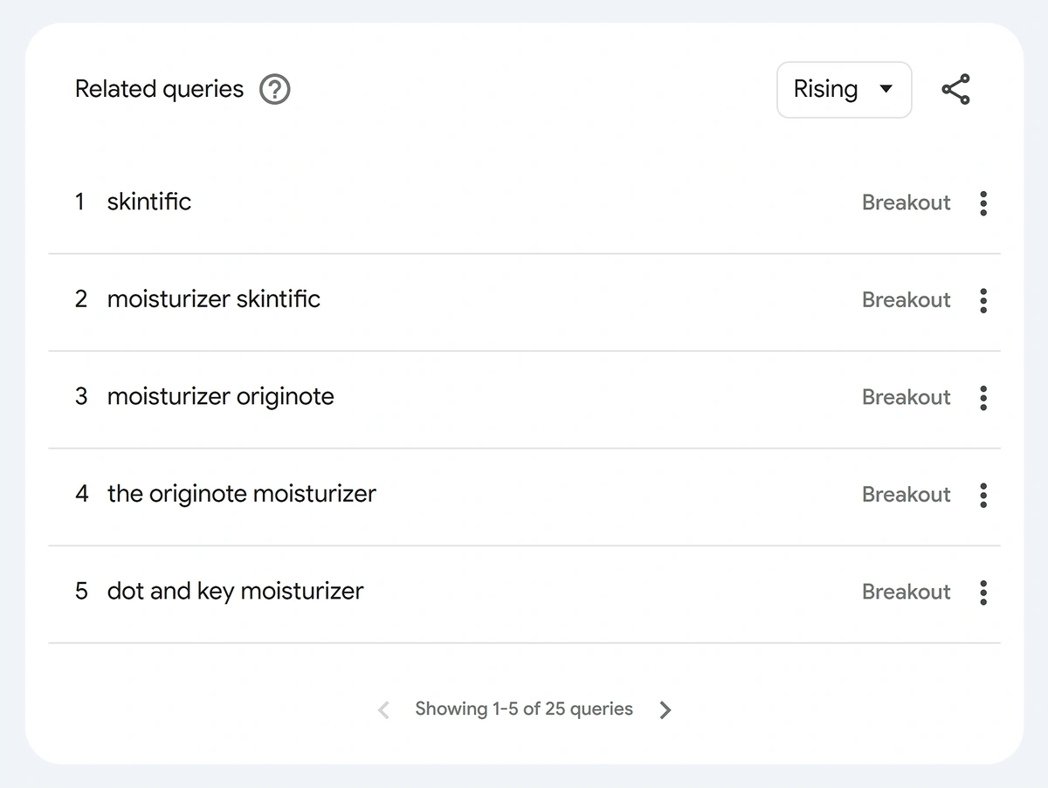The height and width of the screenshot is (788, 1048).
Task: Click dot and key moisturizer query
Action: tap(235, 592)
